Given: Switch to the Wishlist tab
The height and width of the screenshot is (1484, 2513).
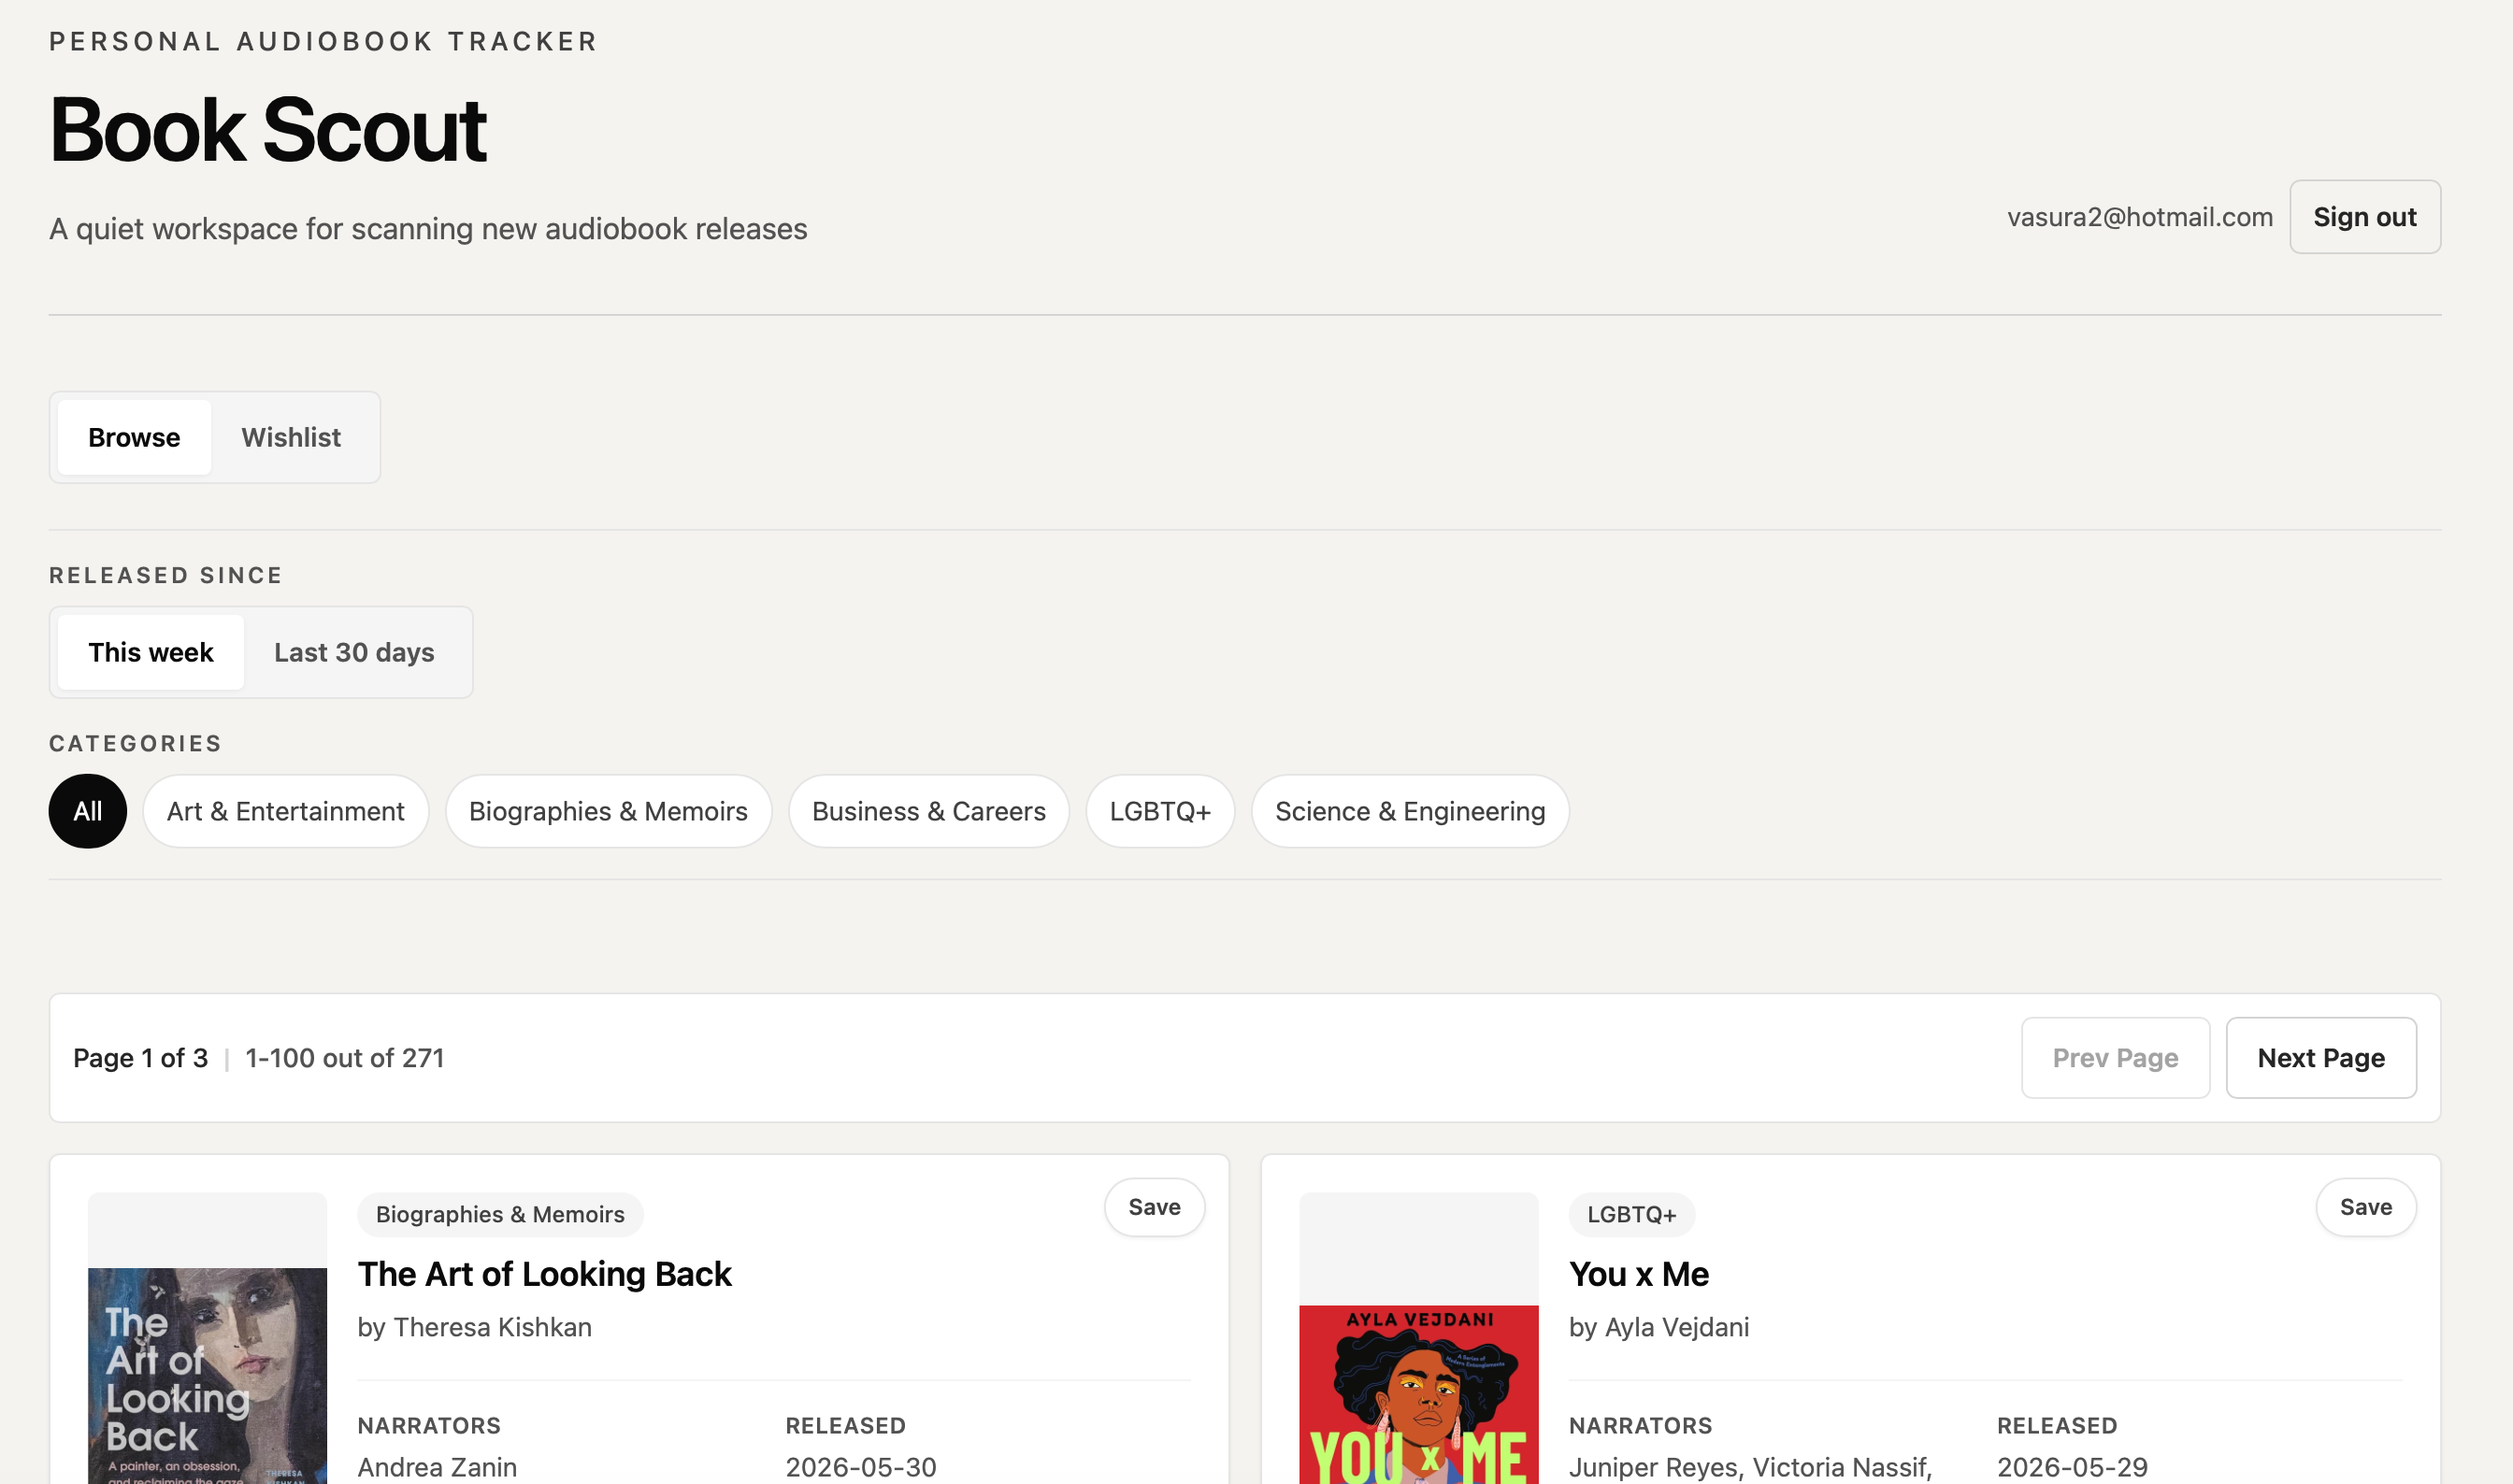Looking at the screenshot, I should tap(291, 437).
